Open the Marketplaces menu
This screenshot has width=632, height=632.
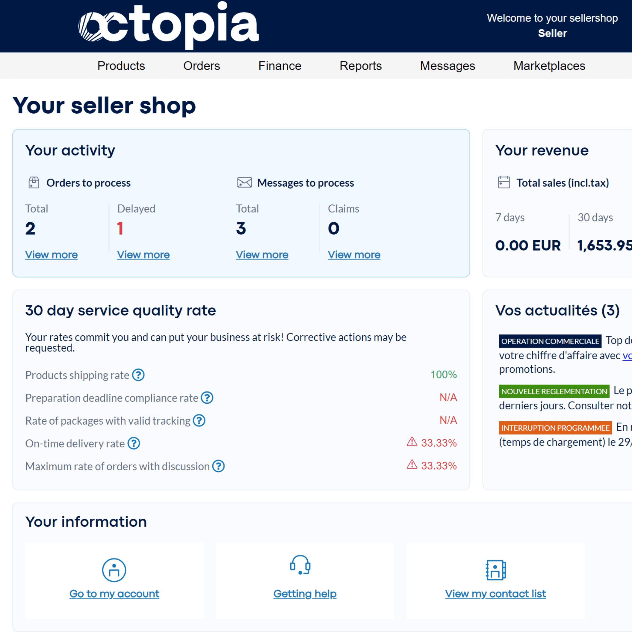pos(549,66)
